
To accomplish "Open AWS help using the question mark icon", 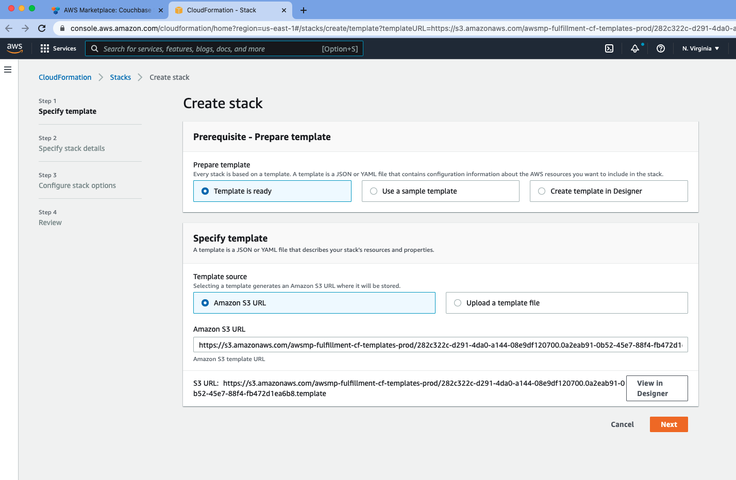I will click(x=660, y=48).
